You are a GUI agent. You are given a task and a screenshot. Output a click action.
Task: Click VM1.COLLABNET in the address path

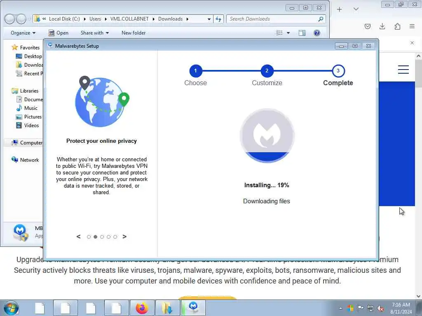129,19
